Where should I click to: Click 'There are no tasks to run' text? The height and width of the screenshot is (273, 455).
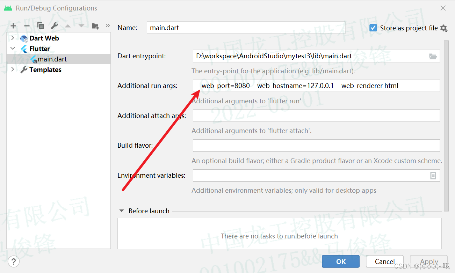(279, 236)
